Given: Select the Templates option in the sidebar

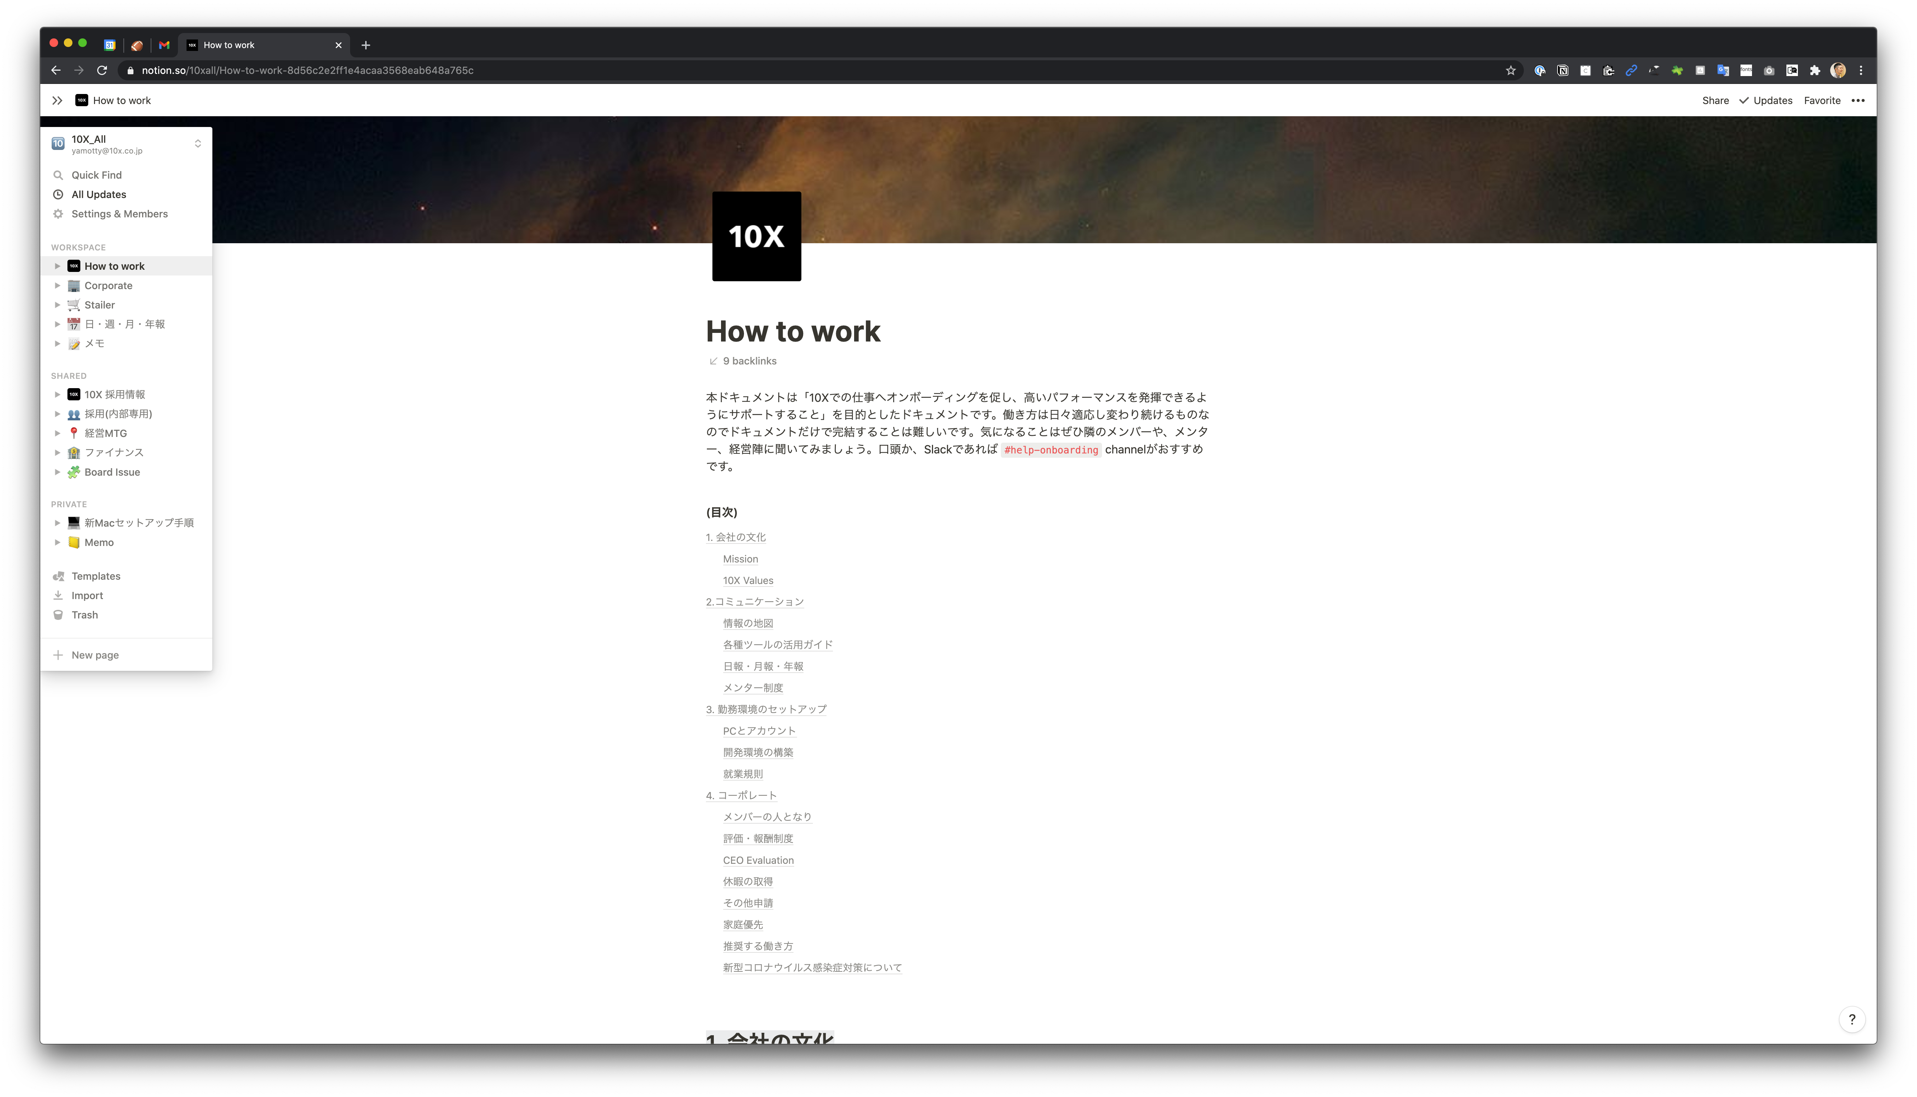Looking at the screenshot, I should (x=96, y=576).
